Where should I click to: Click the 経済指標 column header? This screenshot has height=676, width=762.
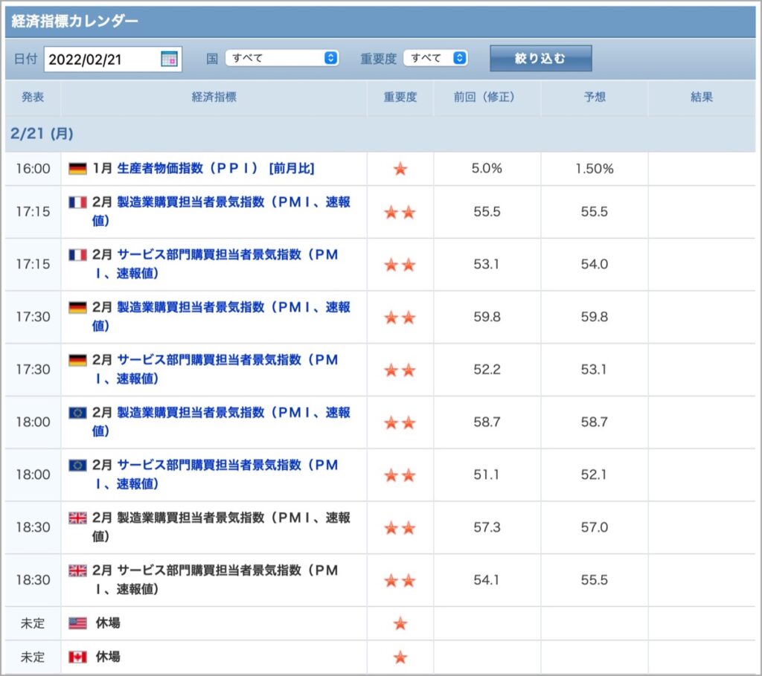point(214,97)
